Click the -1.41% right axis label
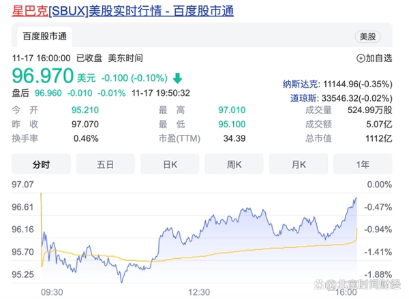409x299 pixels. pos(378,252)
